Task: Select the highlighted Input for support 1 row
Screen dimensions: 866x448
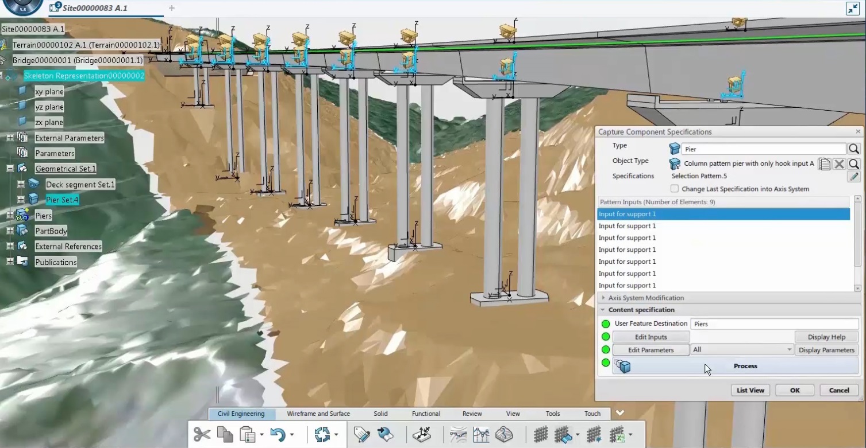Action: pos(723,214)
